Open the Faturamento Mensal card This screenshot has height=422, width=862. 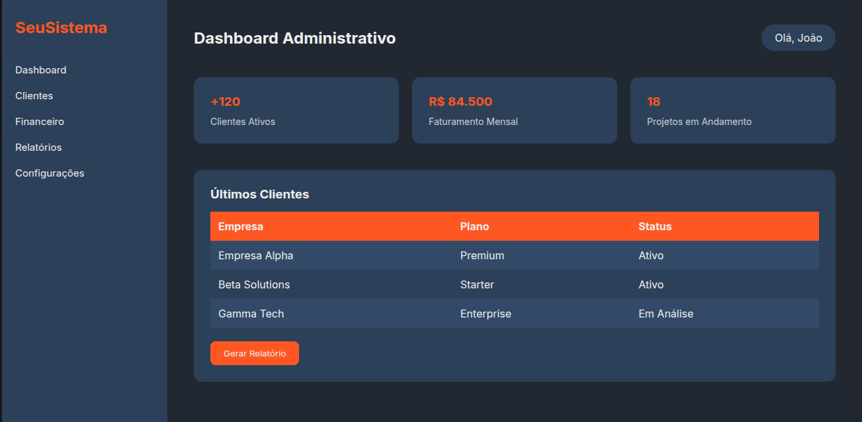click(514, 110)
